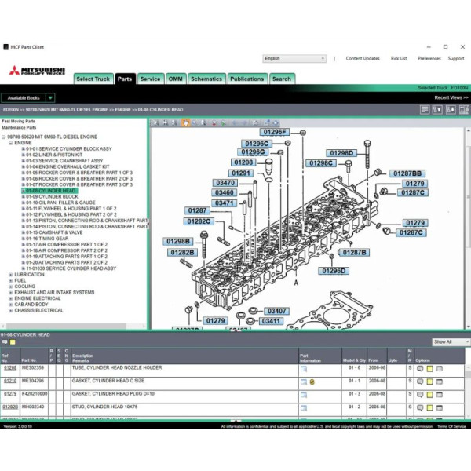Click the comment bubble icon for ME302359 row

421,368
